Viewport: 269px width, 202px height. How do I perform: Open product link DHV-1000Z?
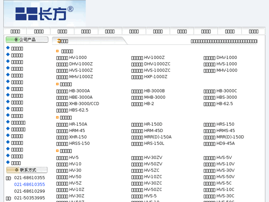74,64
